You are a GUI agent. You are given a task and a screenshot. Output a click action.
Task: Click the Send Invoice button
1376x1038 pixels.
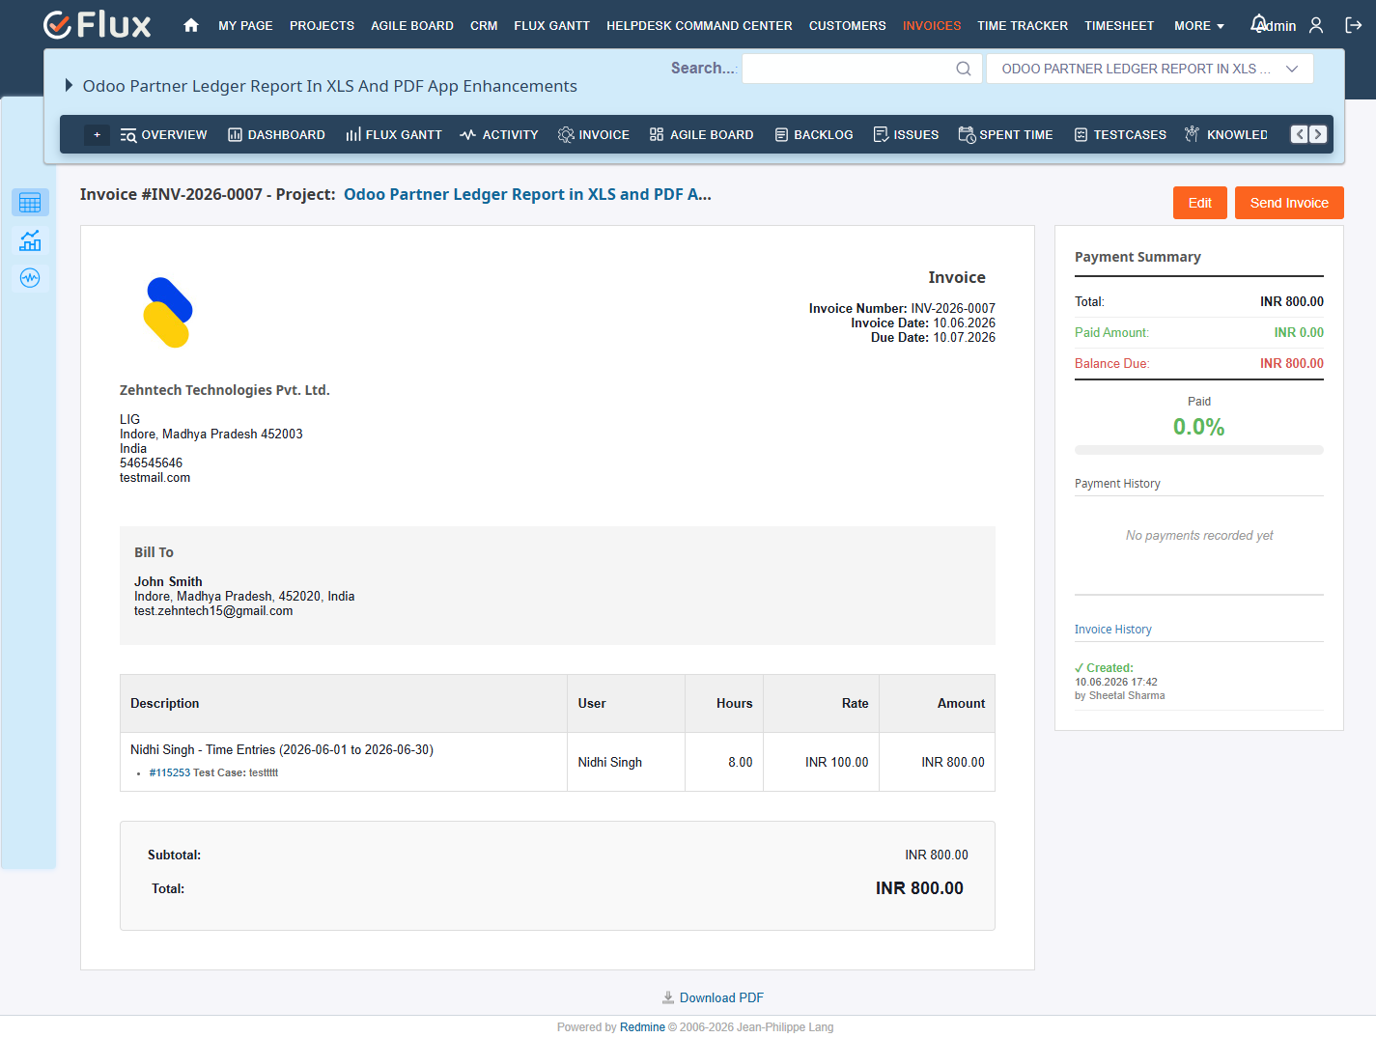1289,203
